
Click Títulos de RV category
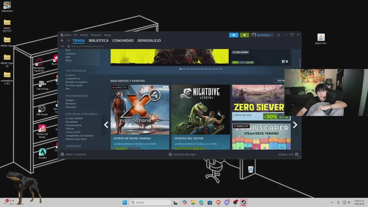coord(73,132)
